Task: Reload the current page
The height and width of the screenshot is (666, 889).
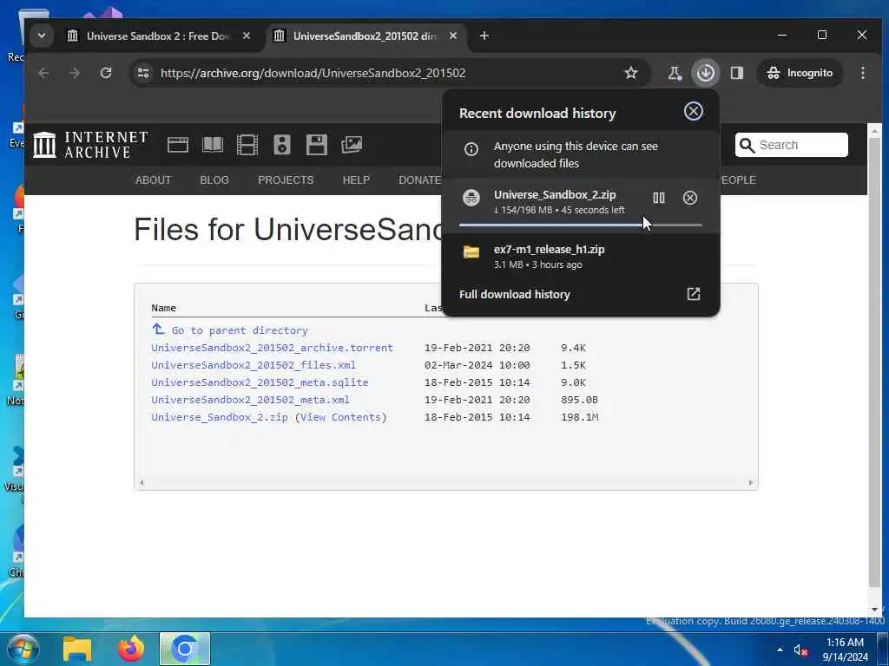Action: (x=105, y=73)
